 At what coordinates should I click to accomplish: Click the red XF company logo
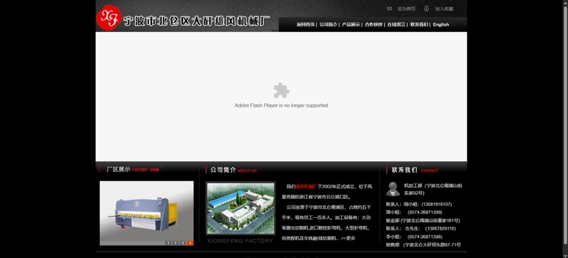pyautogui.click(x=108, y=18)
